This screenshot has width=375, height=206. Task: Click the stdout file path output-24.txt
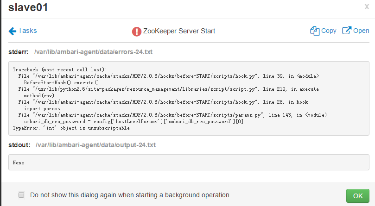95,145
